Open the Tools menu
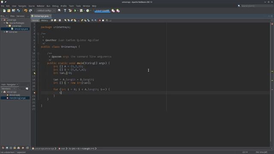Screen dimensions: 274x154 coord(78,6)
